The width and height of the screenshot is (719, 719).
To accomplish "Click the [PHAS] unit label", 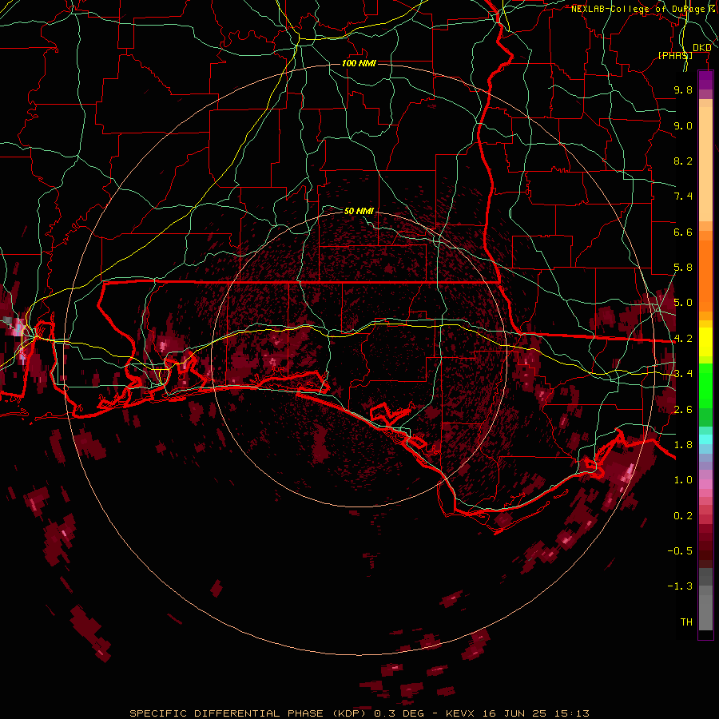I will (675, 55).
